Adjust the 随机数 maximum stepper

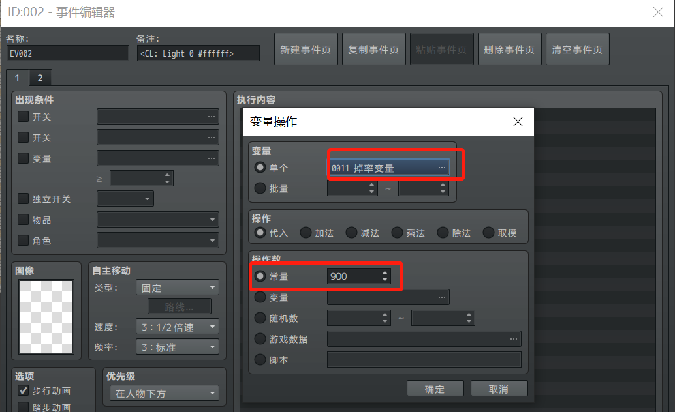tap(469, 318)
